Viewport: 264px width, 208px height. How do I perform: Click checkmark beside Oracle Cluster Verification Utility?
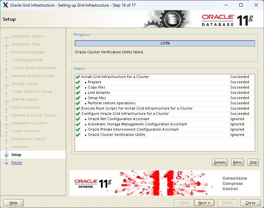(x=78, y=135)
